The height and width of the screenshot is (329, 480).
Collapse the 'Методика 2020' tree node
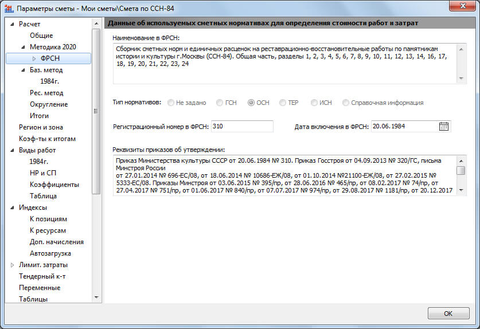pyautogui.click(x=24, y=47)
